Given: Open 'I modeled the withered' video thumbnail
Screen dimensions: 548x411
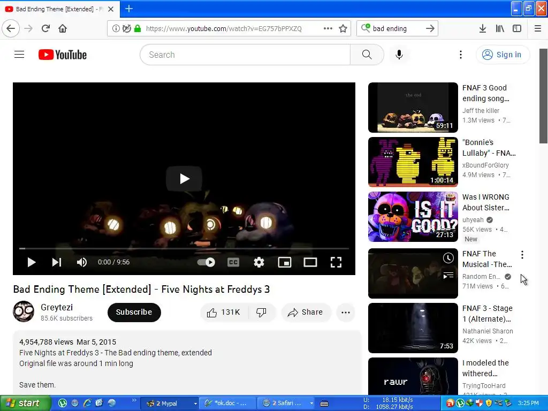Looking at the screenshot, I should tap(413, 376).
